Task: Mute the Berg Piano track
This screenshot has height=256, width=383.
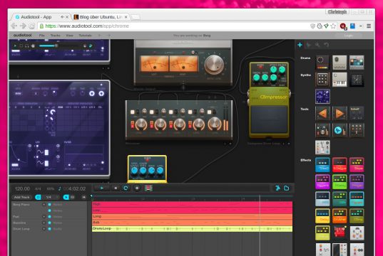Action: point(50,205)
